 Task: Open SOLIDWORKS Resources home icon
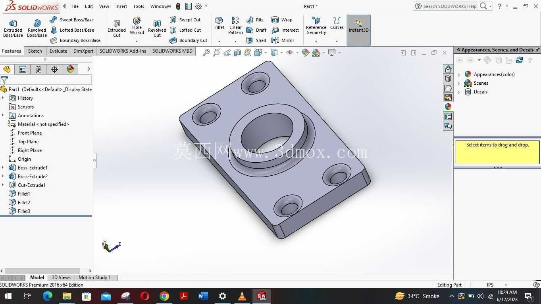tap(448, 69)
